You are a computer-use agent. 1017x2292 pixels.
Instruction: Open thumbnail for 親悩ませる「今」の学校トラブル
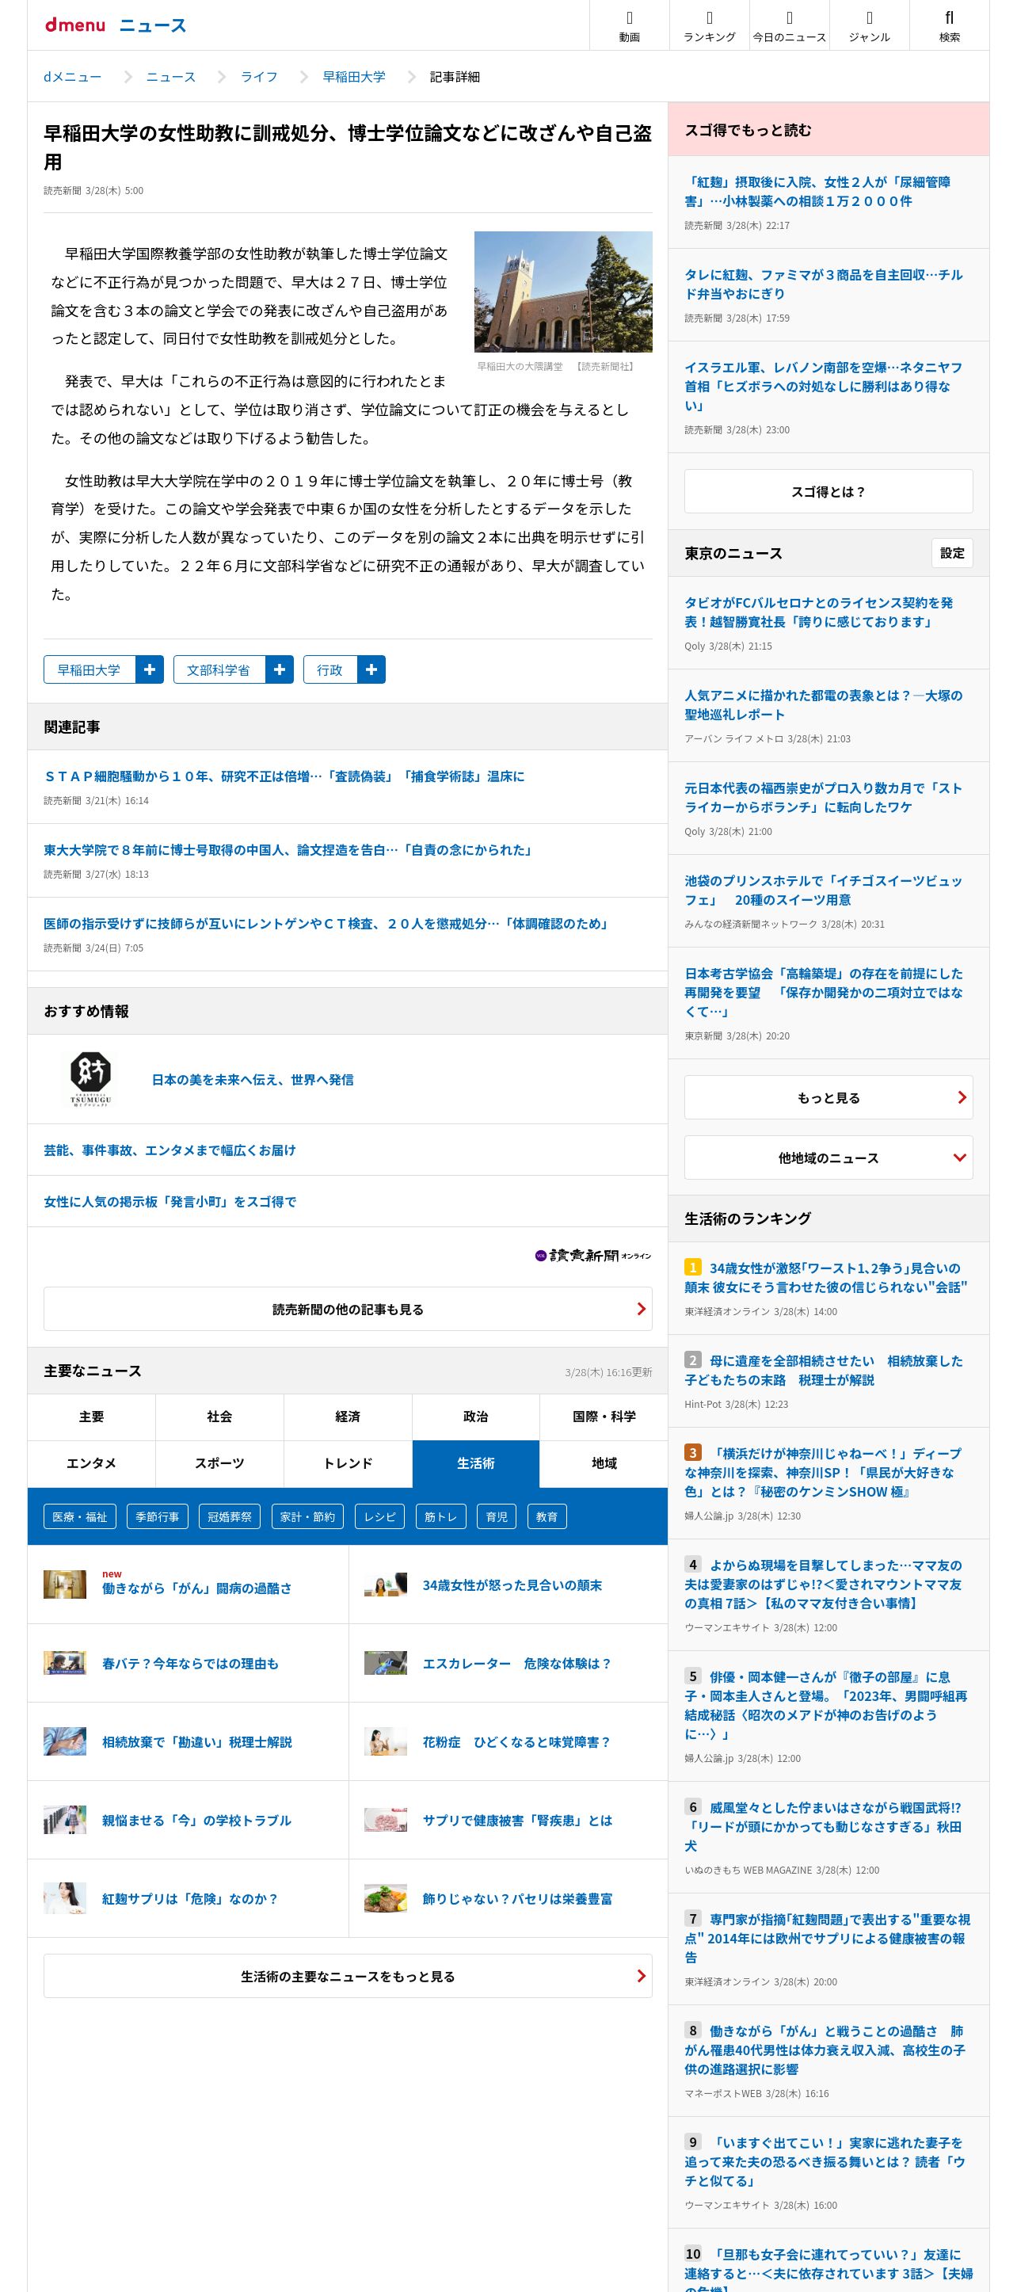pyautogui.click(x=65, y=1820)
